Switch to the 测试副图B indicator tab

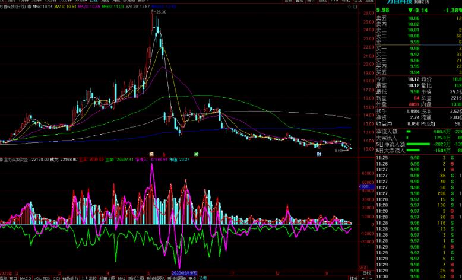pyautogui.click(x=177, y=278)
